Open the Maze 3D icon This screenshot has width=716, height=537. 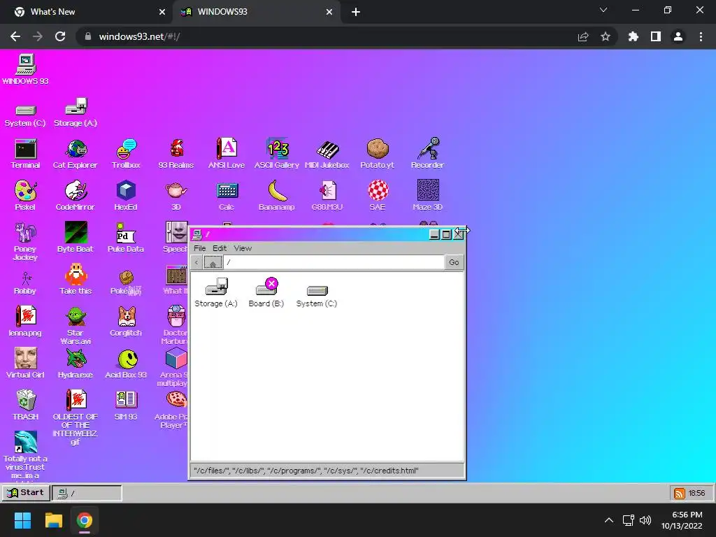pos(428,196)
